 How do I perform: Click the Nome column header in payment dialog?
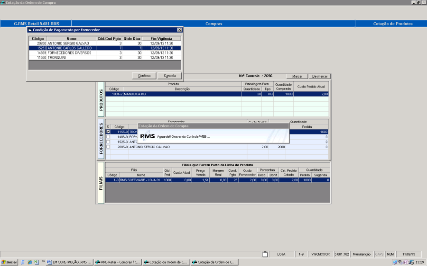[x=71, y=39]
